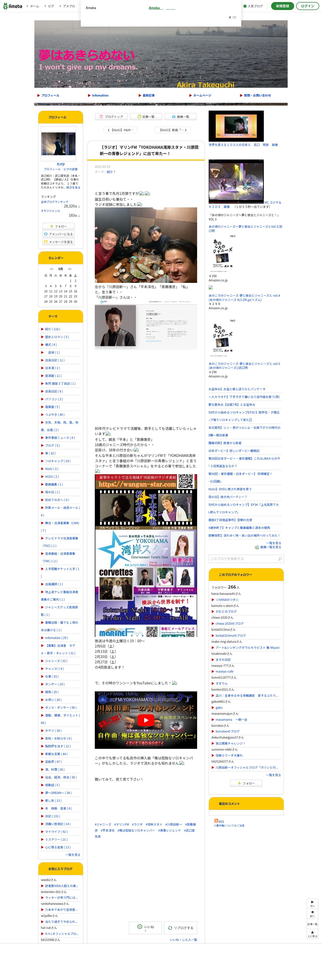
Task: Click the 前へ arrow button
Action: pos(312,914)
